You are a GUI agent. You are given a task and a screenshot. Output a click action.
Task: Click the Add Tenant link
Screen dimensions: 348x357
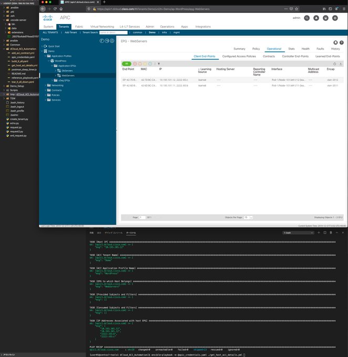[x=70, y=33]
